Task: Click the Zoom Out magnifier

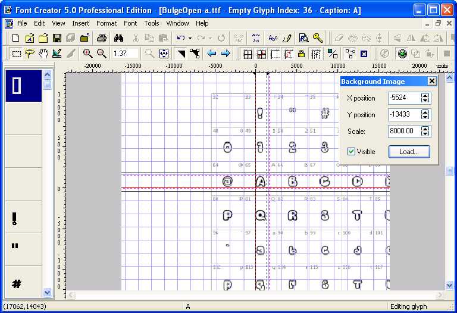Action: click(101, 54)
